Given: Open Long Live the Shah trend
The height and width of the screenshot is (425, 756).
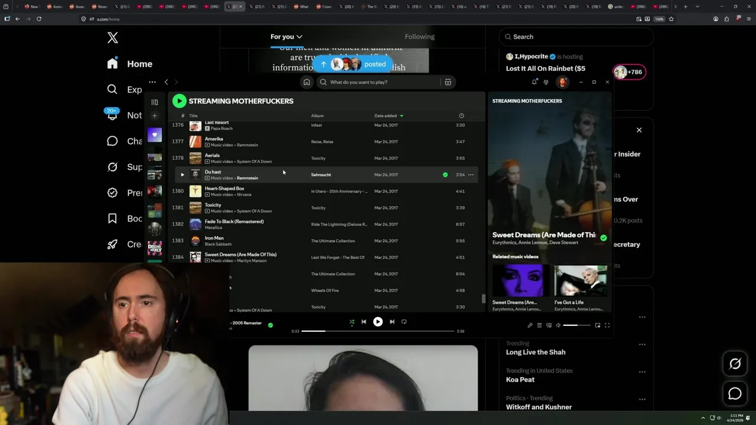Looking at the screenshot, I should [536, 352].
